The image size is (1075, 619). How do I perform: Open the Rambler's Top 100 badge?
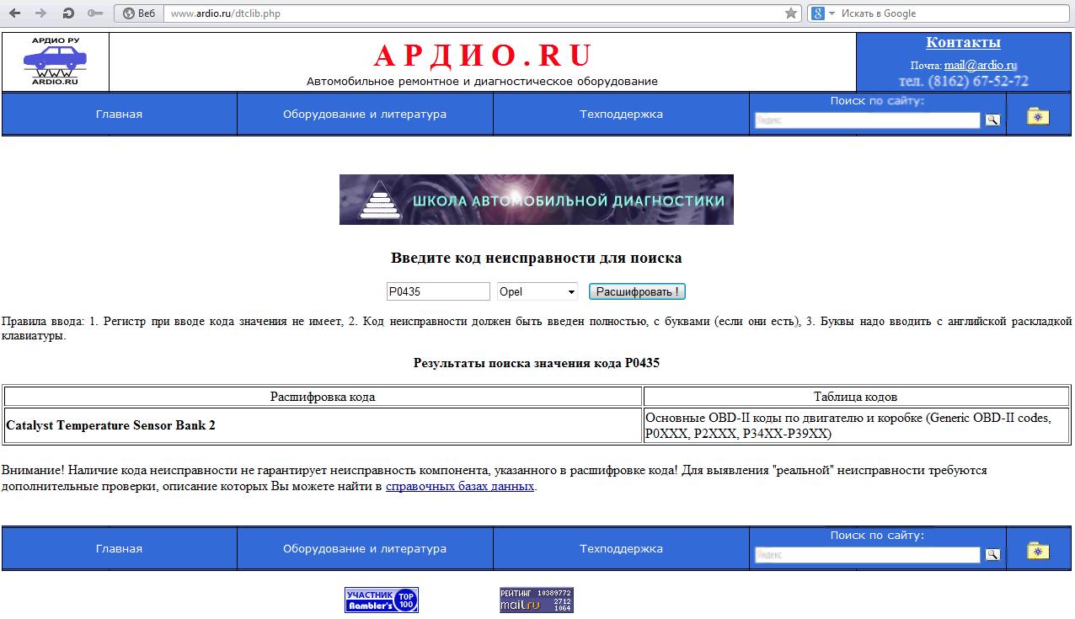pos(381,600)
